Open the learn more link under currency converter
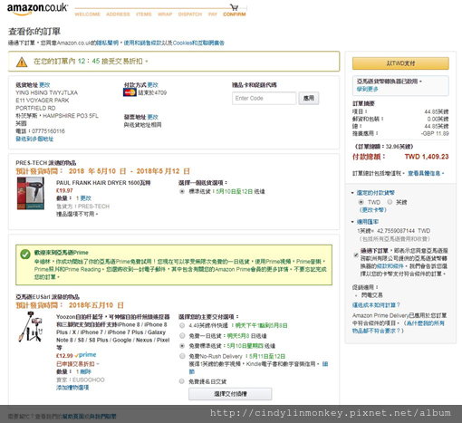This screenshot has height=423, width=462. [x=368, y=89]
